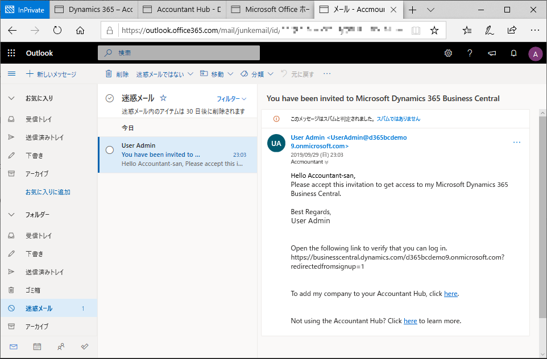Switch to the Tasks module icon
Viewport: 547px width, 359px height.
click(84, 347)
